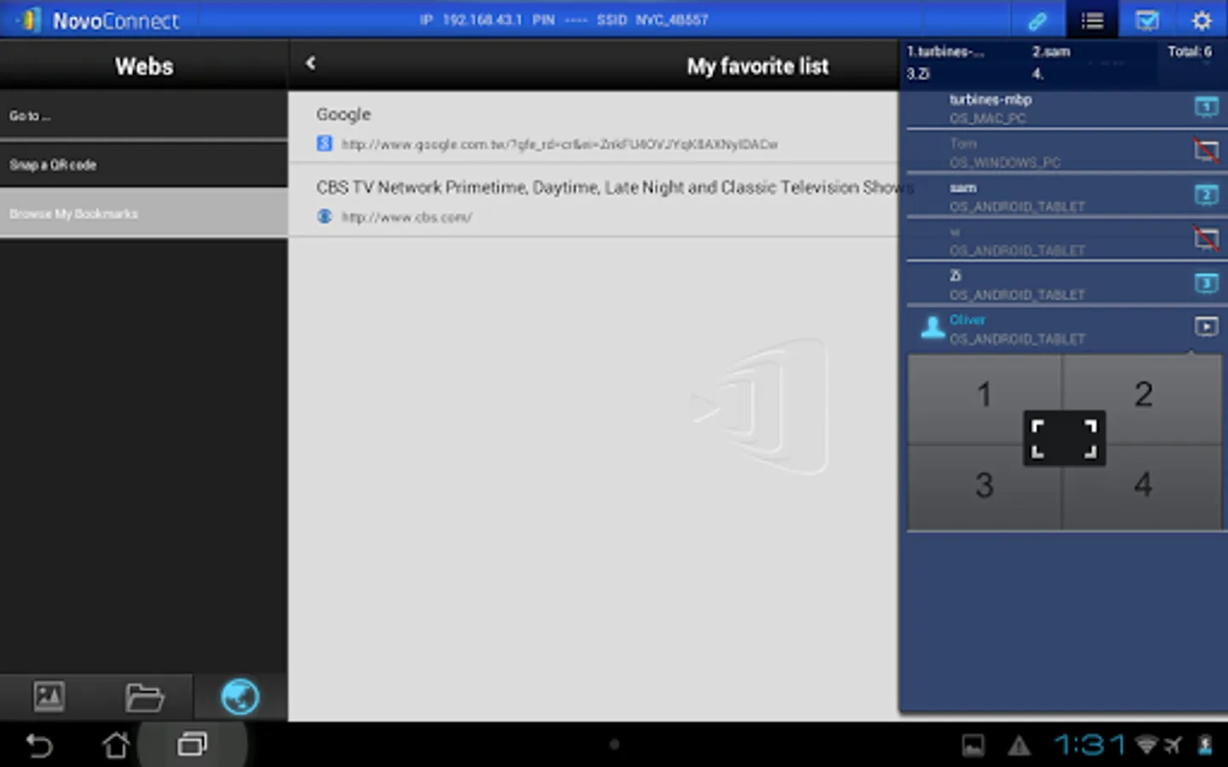Choose full screen projection center button

point(1064,439)
